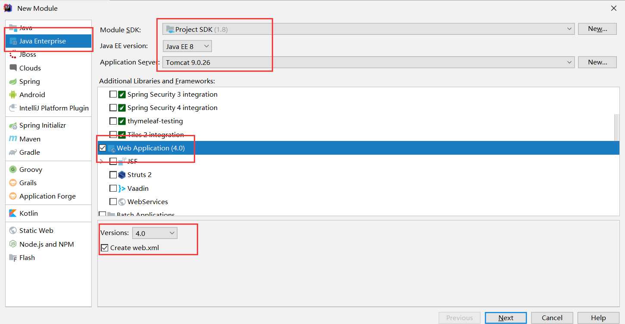The height and width of the screenshot is (324, 625).
Task: Click the Cancel button
Action: (552, 318)
